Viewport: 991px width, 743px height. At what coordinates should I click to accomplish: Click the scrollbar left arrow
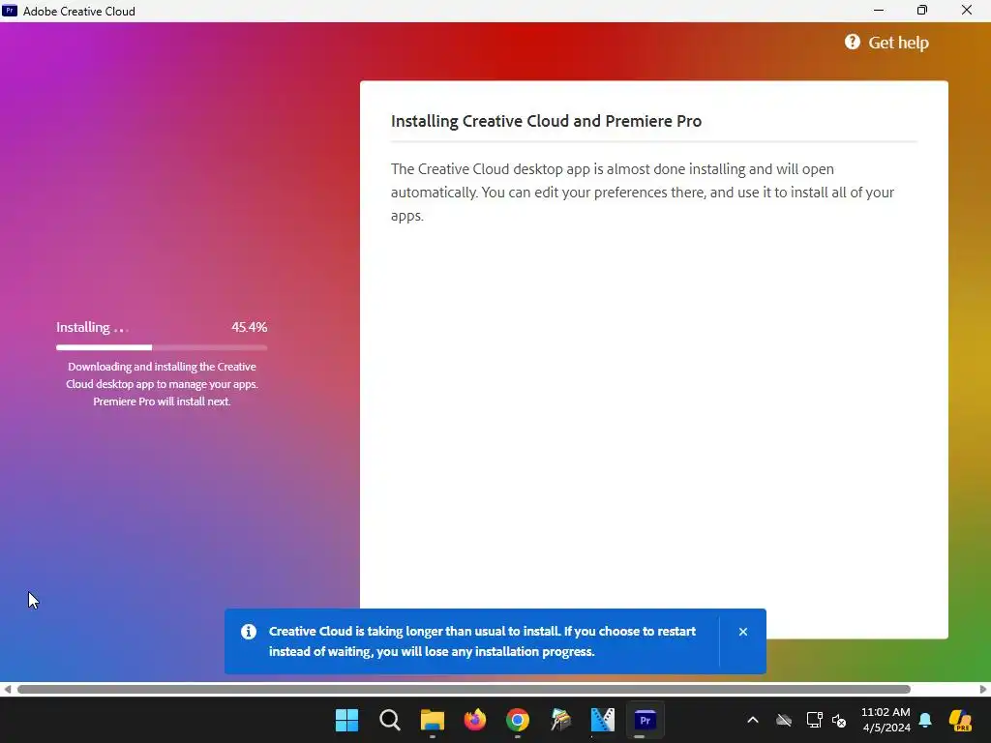pos(7,689)
